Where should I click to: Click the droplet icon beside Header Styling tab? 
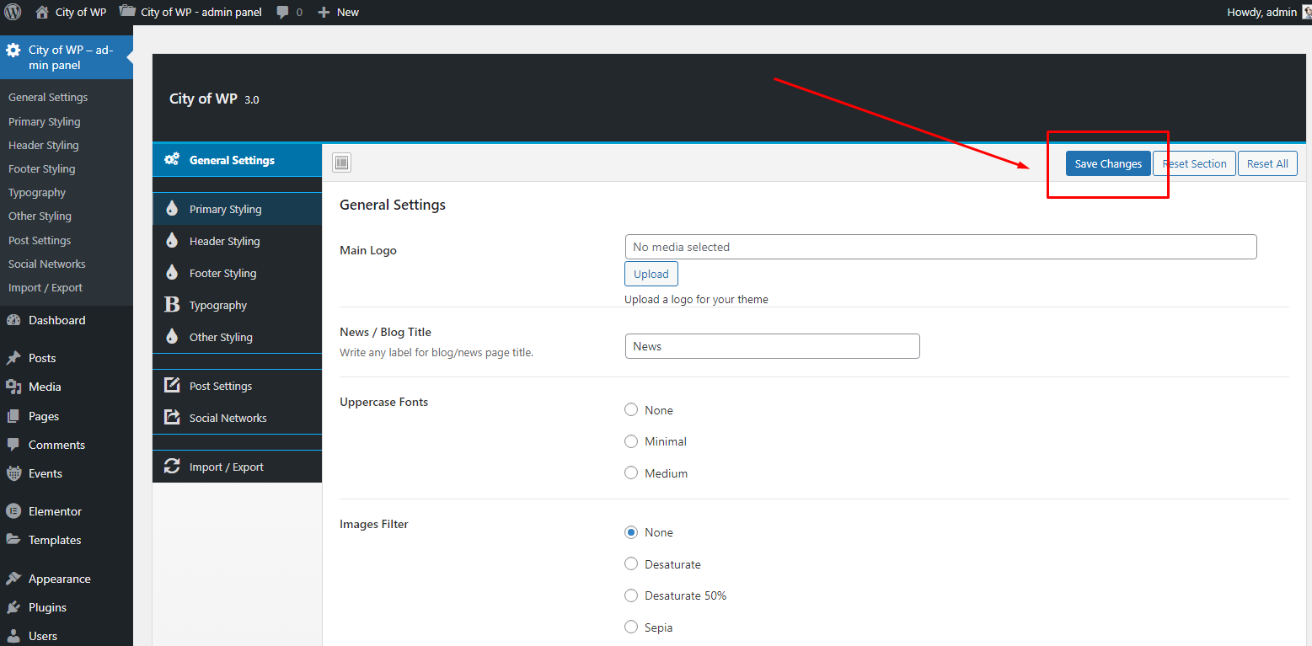coord(172,241)
